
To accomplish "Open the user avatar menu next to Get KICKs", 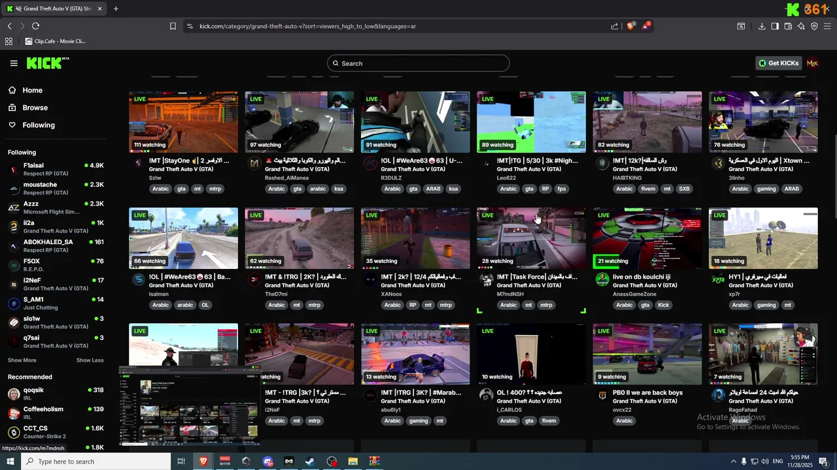I will (x=812, y=63).
